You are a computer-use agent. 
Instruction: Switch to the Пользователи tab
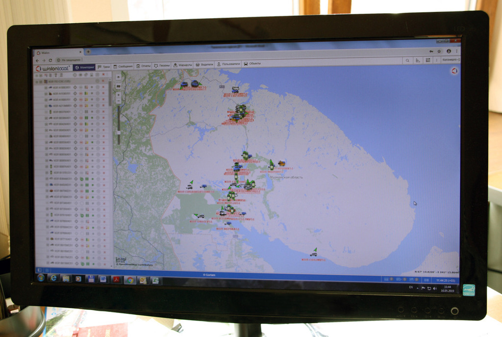(x=228, y=64)
